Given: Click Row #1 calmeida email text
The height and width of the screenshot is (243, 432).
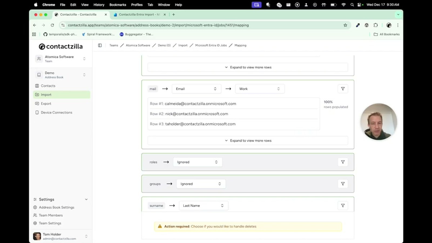Looking at the screenshot, I should click(x=200, y=104).
